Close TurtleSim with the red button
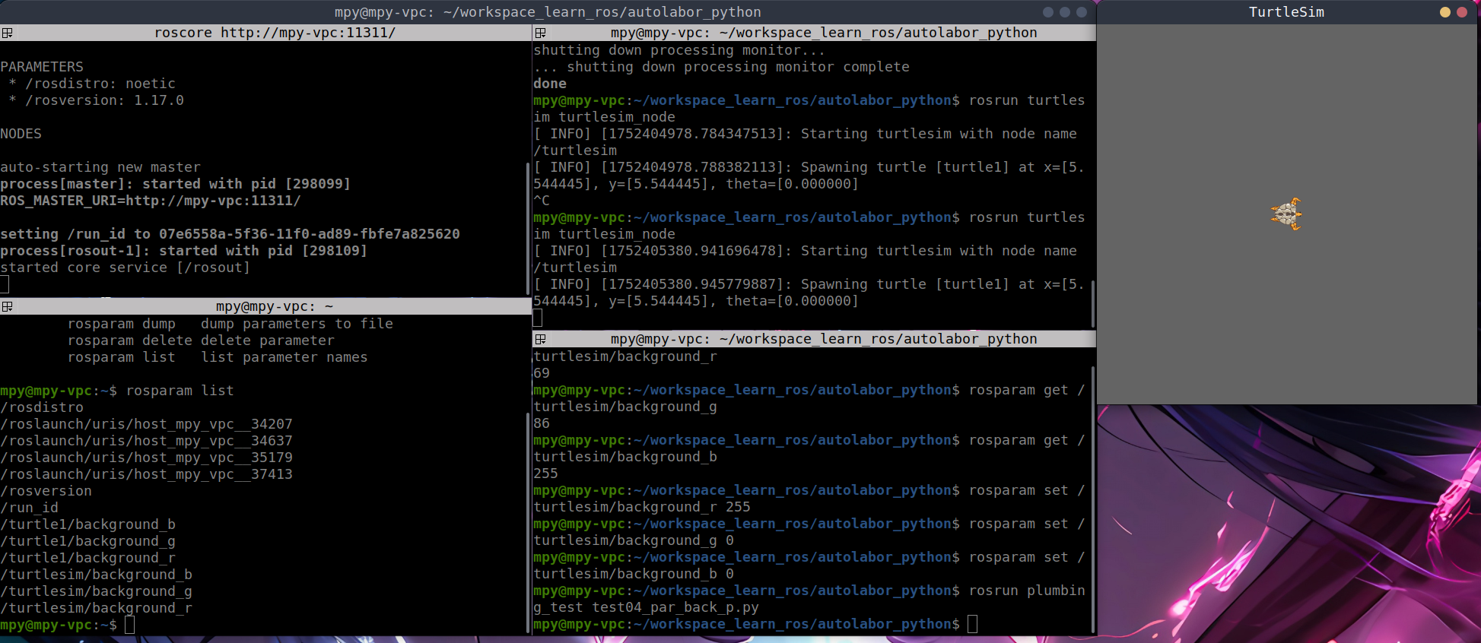This screenshot has height=643, width=1481. tap(1461, 12)
